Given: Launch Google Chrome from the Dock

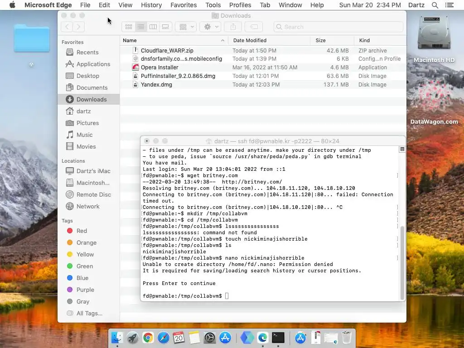Looking at the screenshot, I should tap(148, 338).
